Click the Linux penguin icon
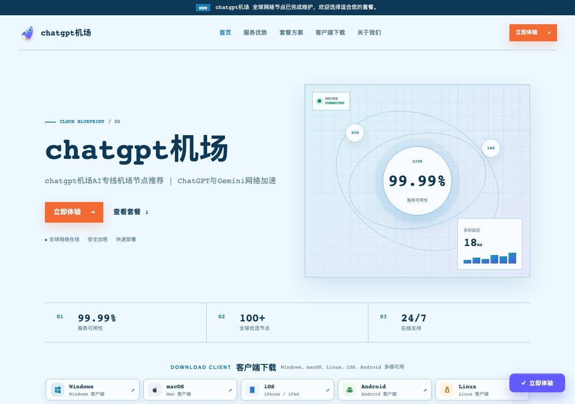 447,390
